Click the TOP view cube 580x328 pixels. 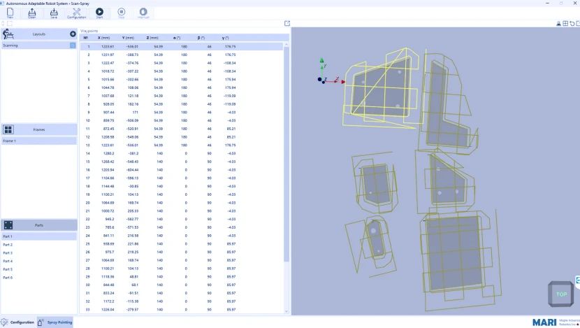tap(560, 294)
